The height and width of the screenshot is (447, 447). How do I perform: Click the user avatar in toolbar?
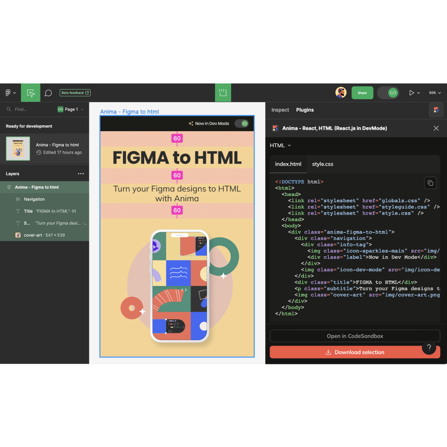(x=341, y=93)
